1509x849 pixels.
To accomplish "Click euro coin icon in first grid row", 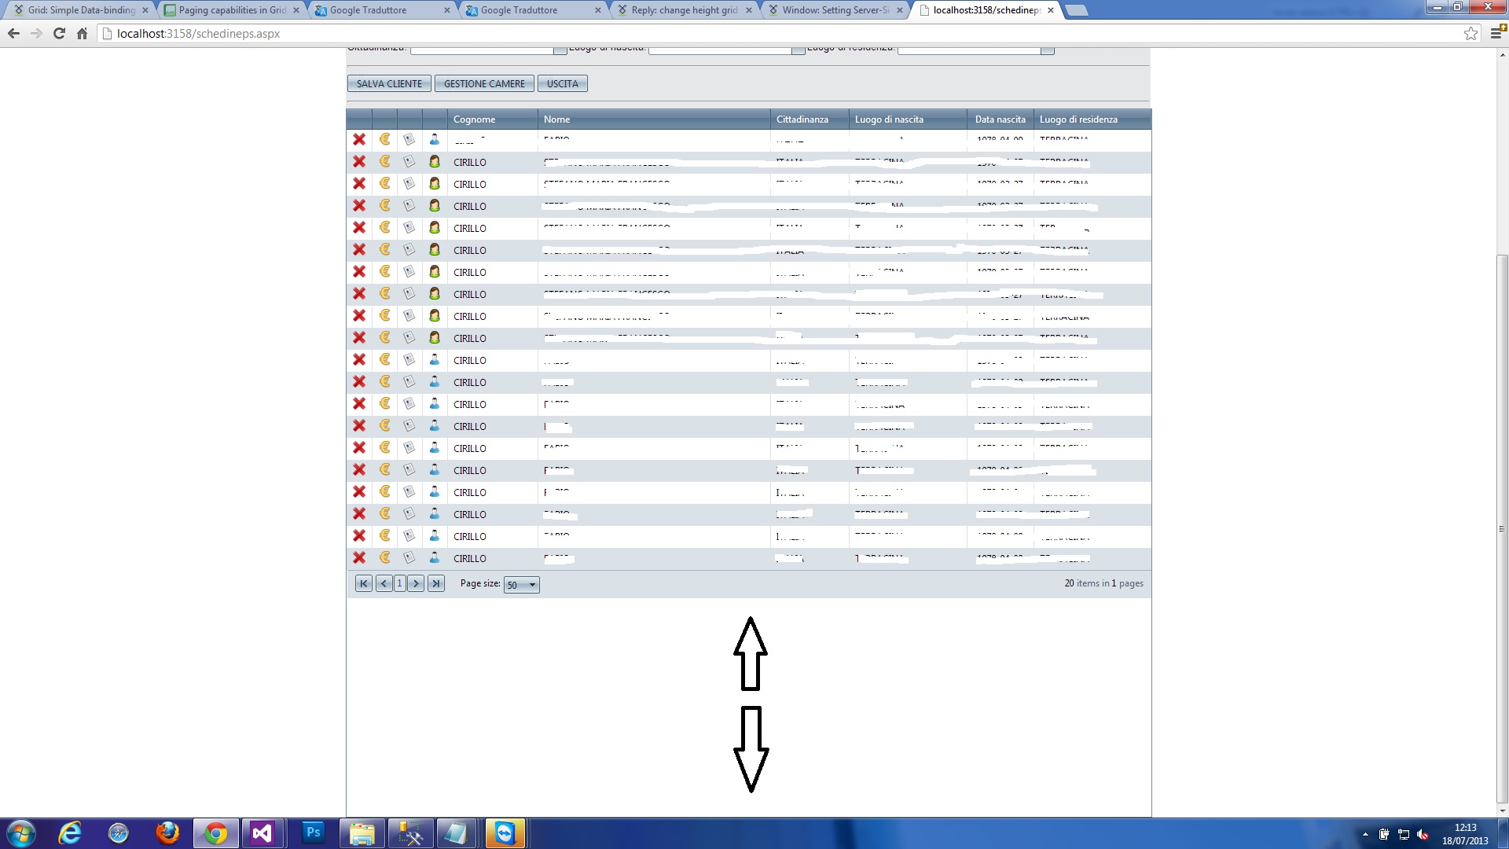I will 384,139.
